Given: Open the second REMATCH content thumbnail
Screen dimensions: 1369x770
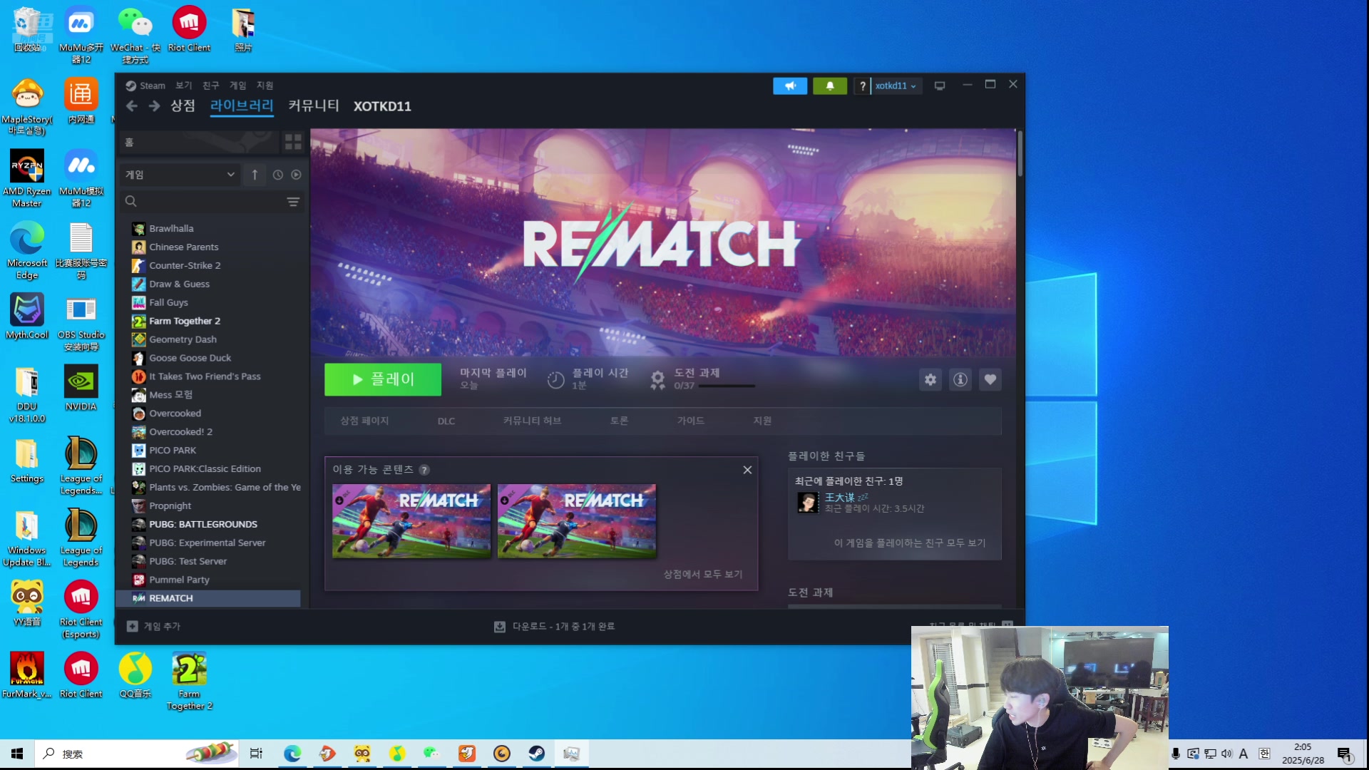Looking at the screenshot, I should point(577,521).
